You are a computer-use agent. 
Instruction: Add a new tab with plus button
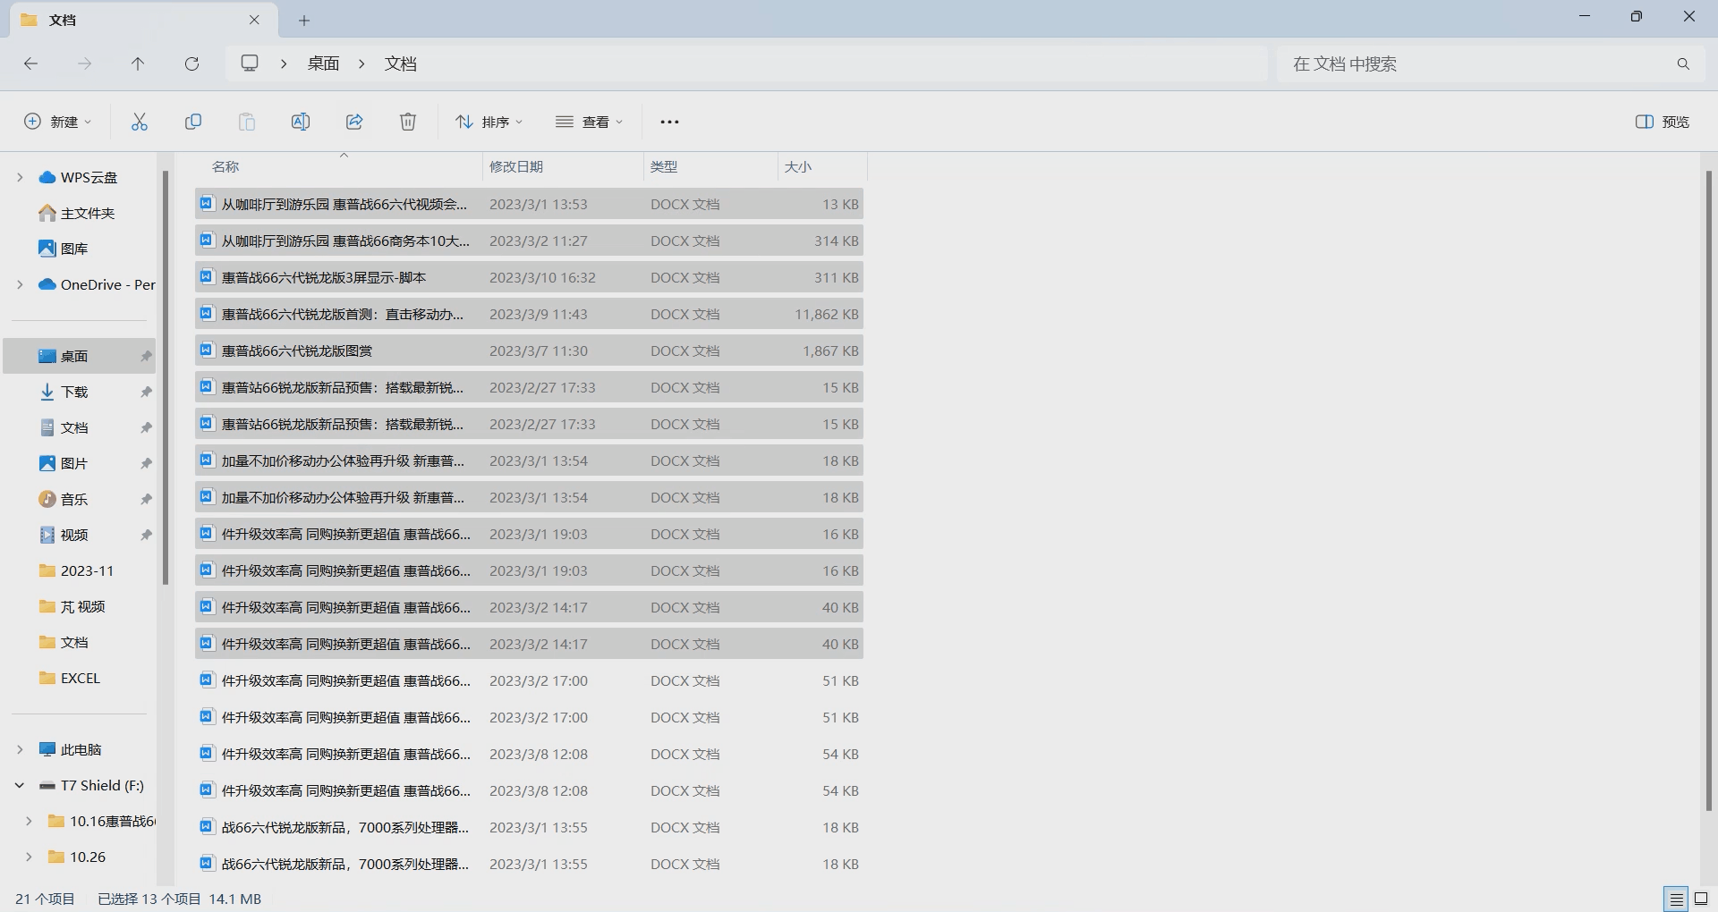(304, 20)
